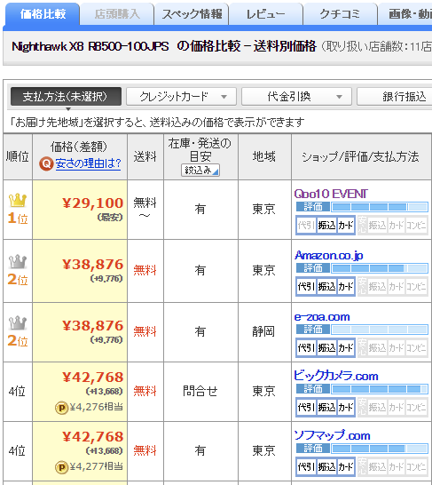Click the orange Q icon beside 安さの理由は?
The image size is (432, 485).
(46, 163)
